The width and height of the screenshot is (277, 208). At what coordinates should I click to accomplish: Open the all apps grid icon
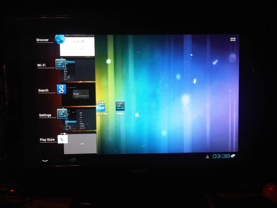233,39
